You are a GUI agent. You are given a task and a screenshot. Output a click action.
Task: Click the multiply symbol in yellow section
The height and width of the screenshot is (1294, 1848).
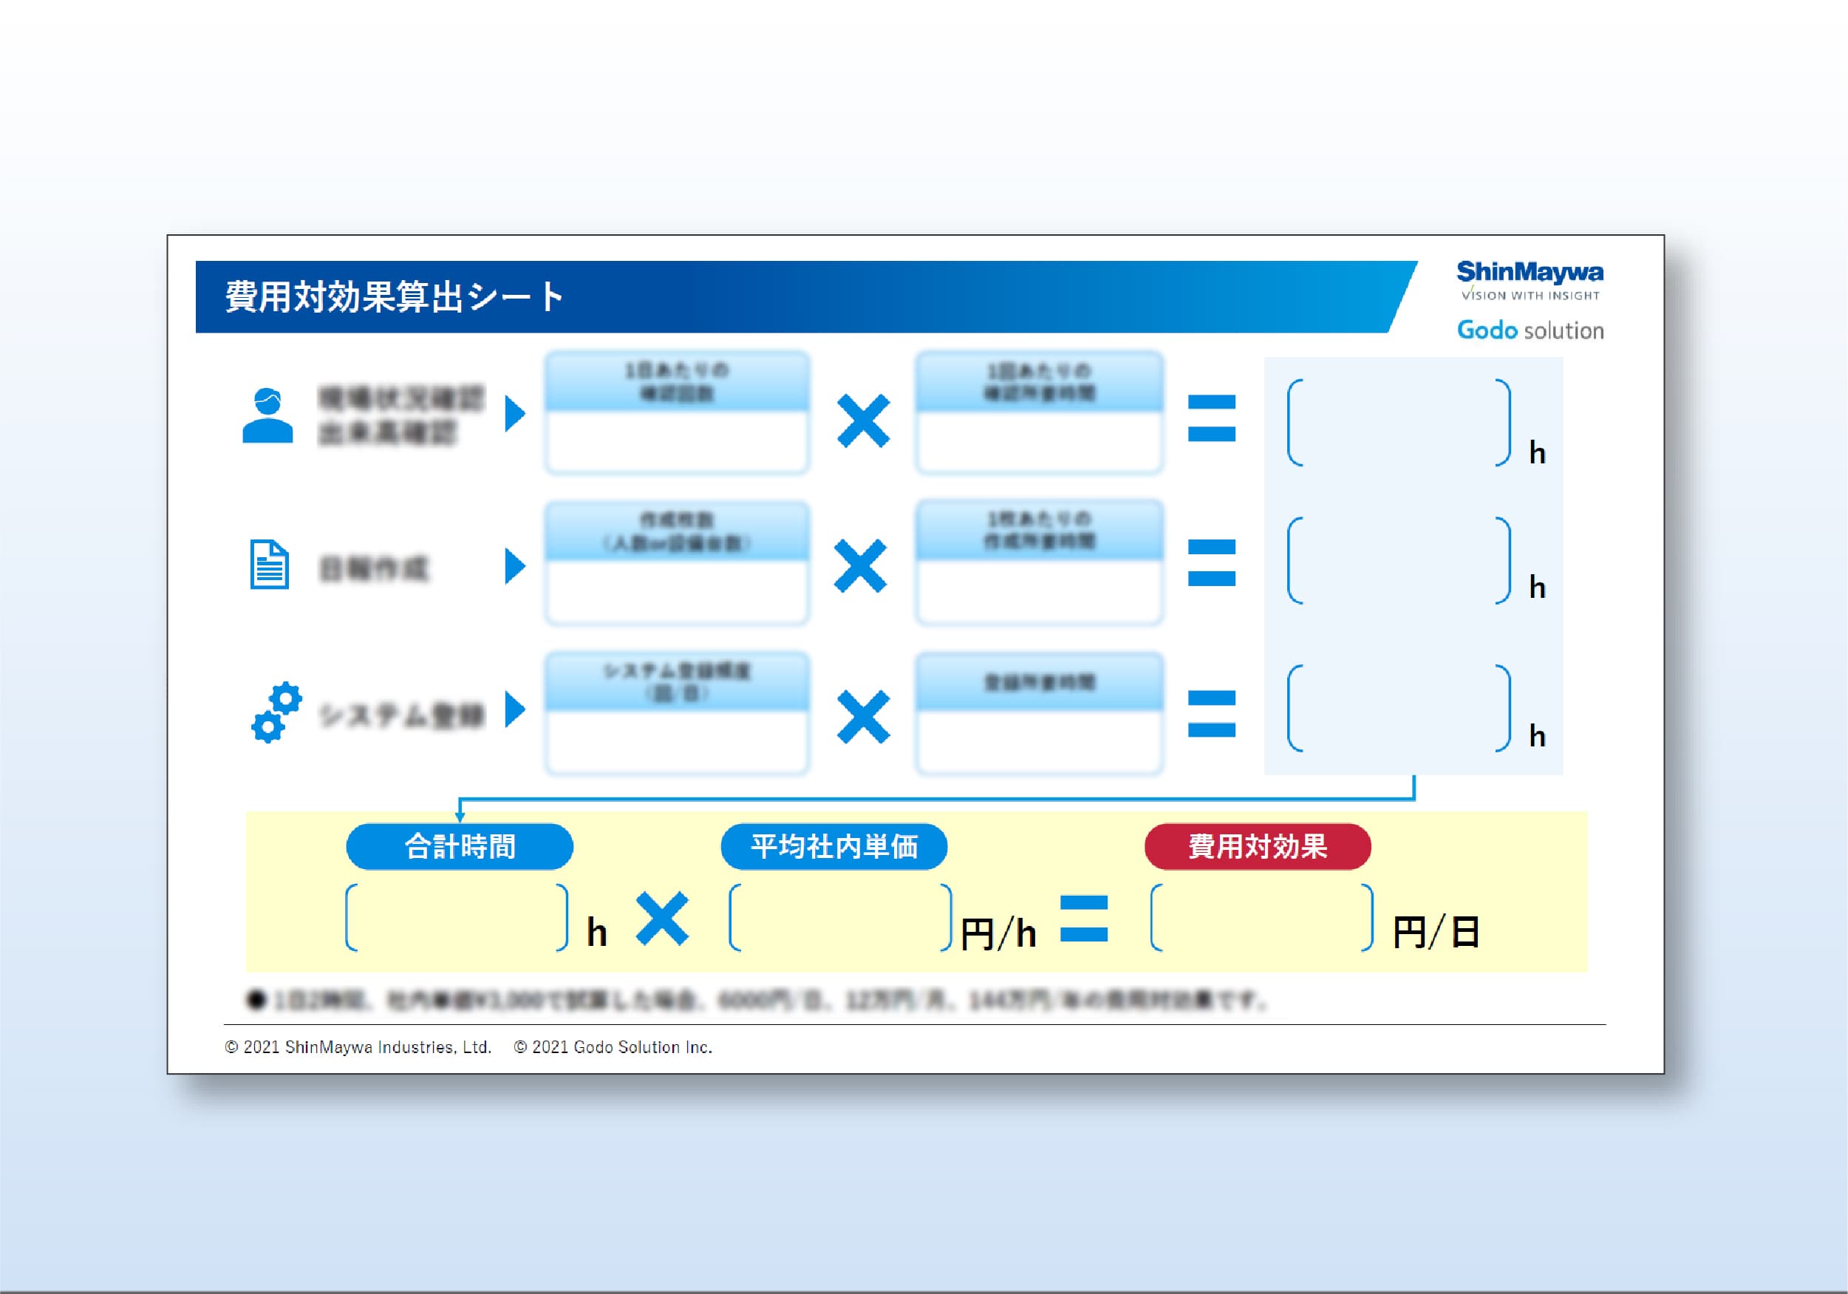(x=661, y=918)
